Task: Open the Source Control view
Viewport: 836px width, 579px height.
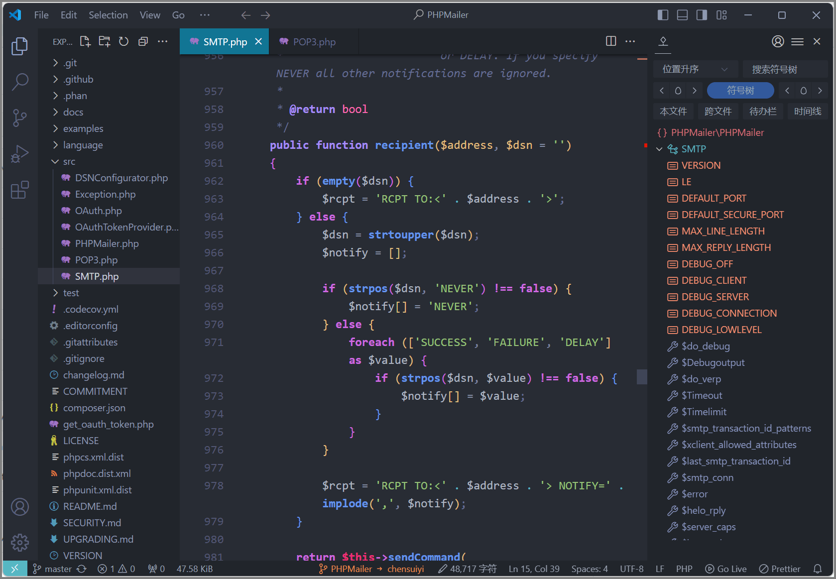Action: [19, 118]
